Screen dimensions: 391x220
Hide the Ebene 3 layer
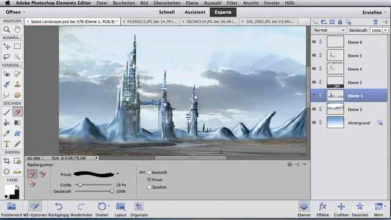coord(314,109)
